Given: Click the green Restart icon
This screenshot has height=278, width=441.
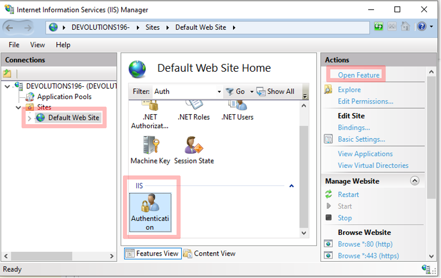Looking at the screenshot, I should tap(329, 194).
